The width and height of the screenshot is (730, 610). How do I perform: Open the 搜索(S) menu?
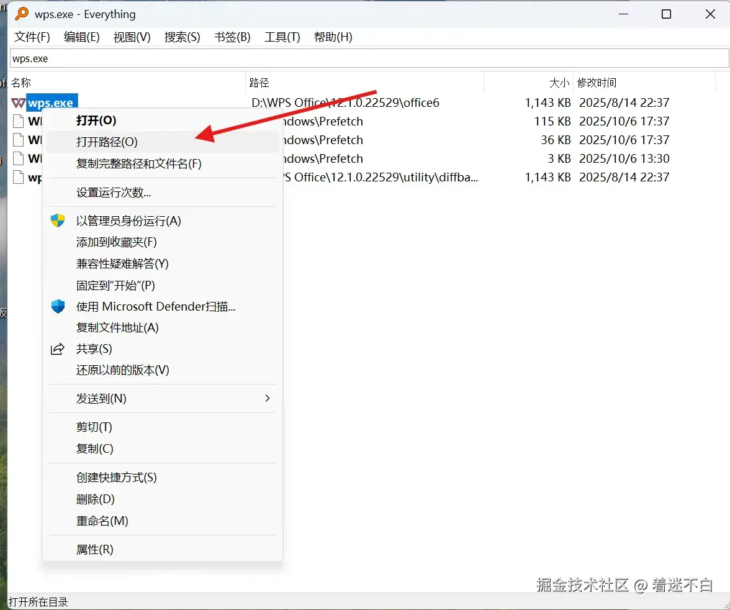[x=182, y=37]
